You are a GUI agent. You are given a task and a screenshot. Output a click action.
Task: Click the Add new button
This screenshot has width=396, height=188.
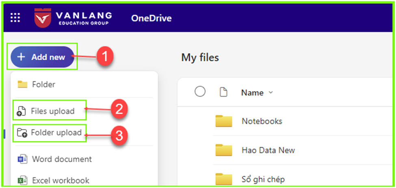click(x=42, y=57)
